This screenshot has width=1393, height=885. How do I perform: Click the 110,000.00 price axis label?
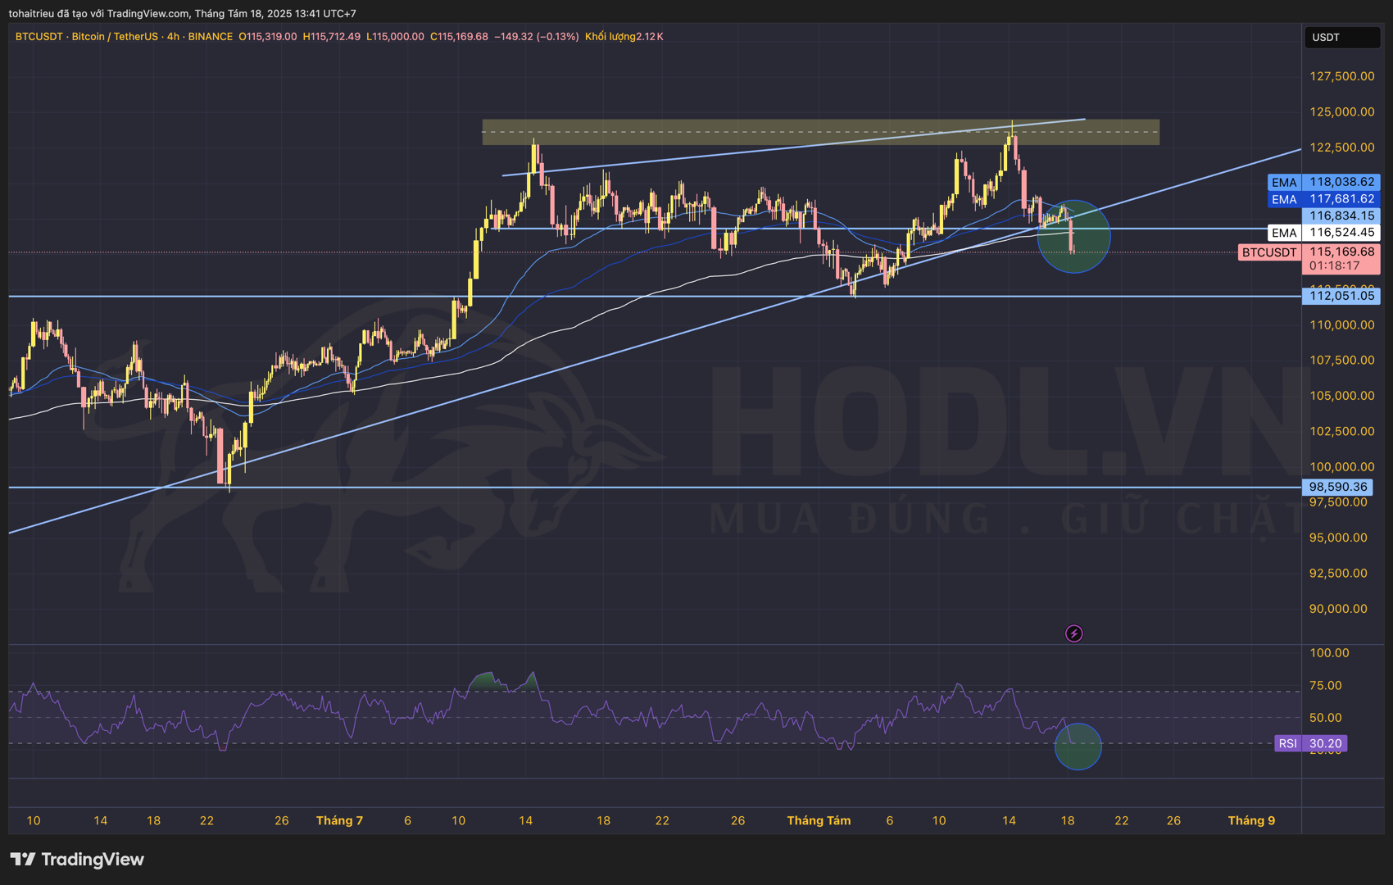pyautogui.click(x=1341, y=324)
